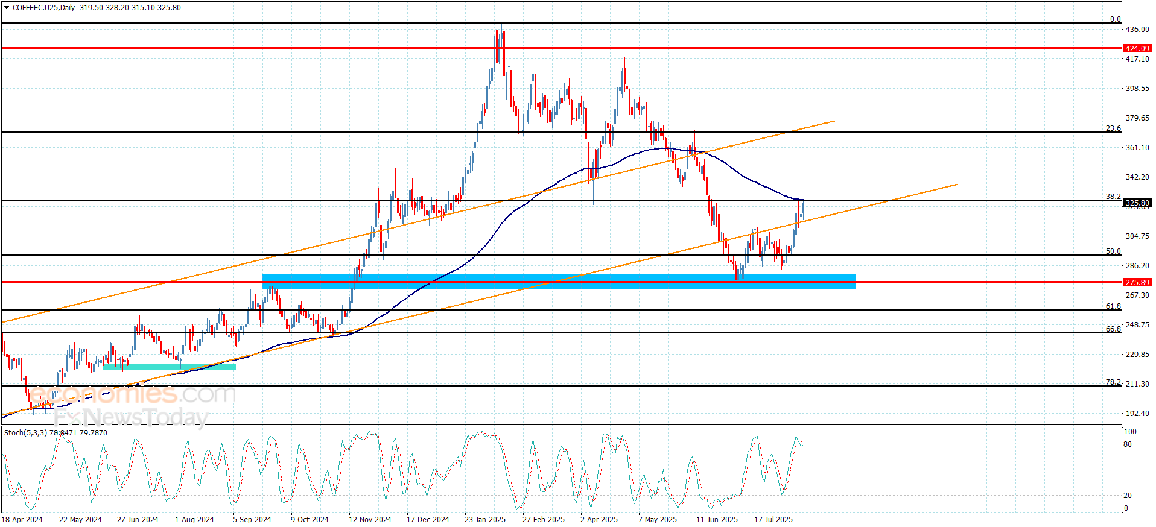Select the Fibonacci 66.8 level label
This screenshot has height=527, width=1156.
point(1113,329)
